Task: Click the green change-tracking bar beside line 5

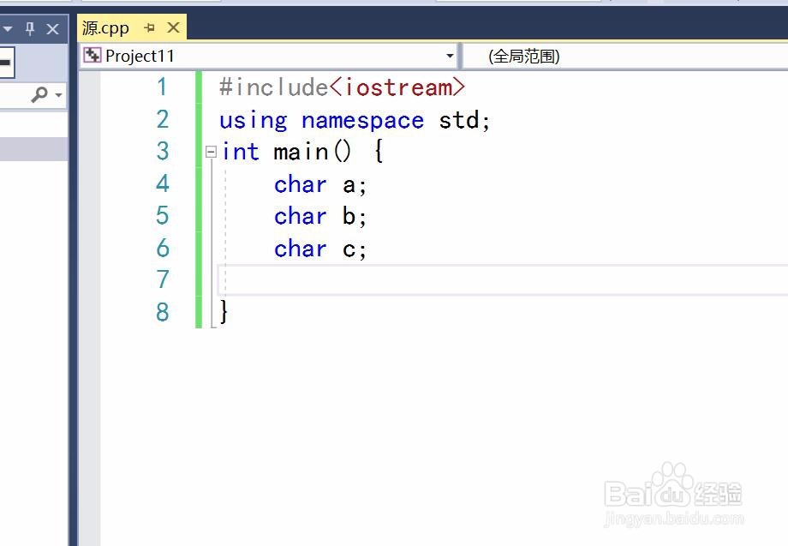Action: 199,216
